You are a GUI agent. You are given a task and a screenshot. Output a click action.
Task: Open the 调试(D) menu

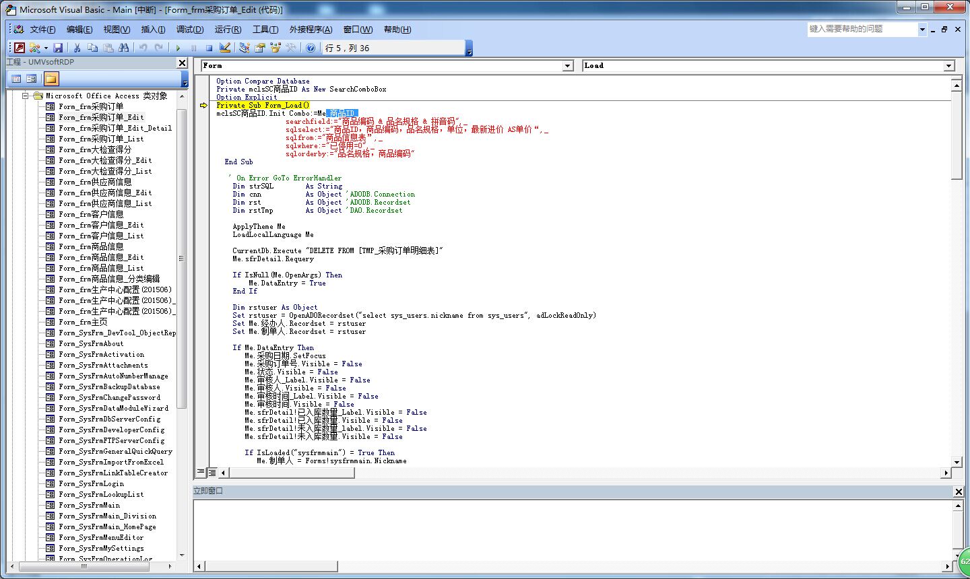tap(189, 30)
